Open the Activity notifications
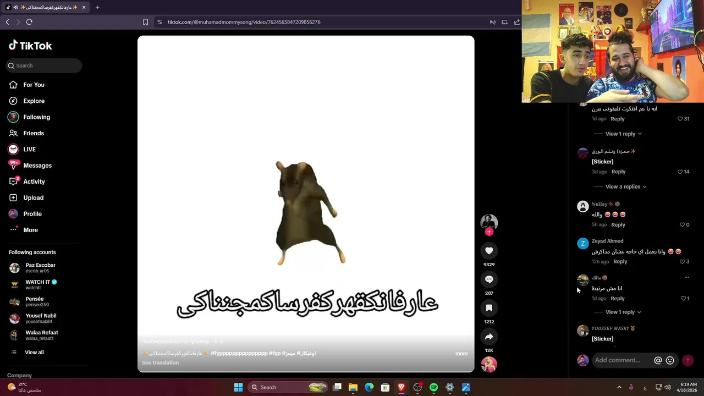This screenshot has width=704, height=396. [x=26, y=182]
